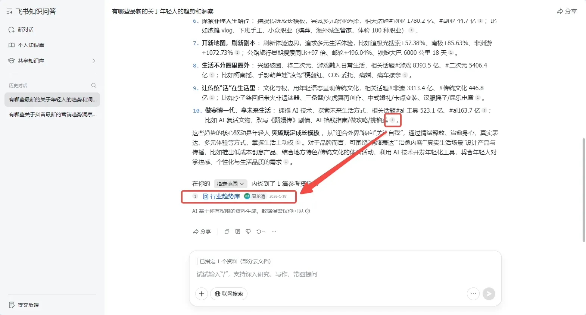Dislike the answer with thumbs-down icon
Screen dimensions: 586x315
(x=248, y=231)
